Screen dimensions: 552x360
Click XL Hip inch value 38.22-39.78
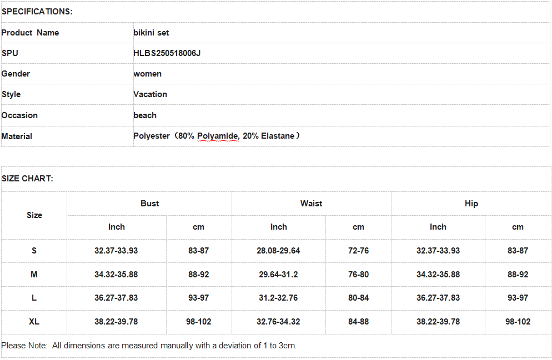pos(438,322)
